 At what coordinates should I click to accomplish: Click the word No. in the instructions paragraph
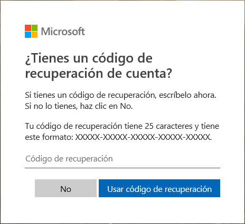coord(126,106)
